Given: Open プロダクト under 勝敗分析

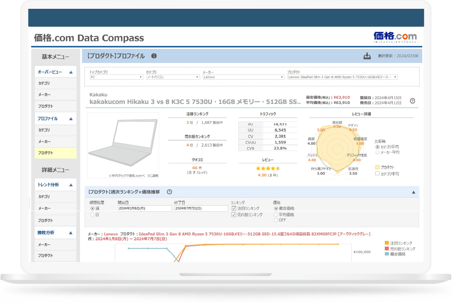Looking at the screenshot, I should tap(55, 255).
